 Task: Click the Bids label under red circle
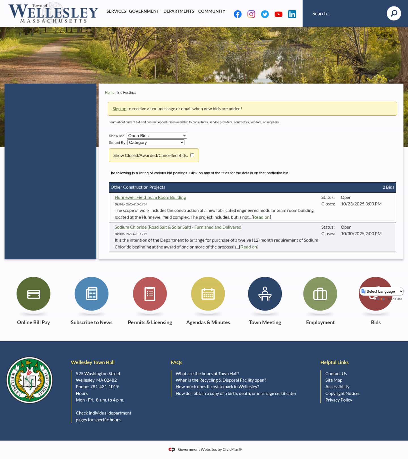[x=376, y=322]
